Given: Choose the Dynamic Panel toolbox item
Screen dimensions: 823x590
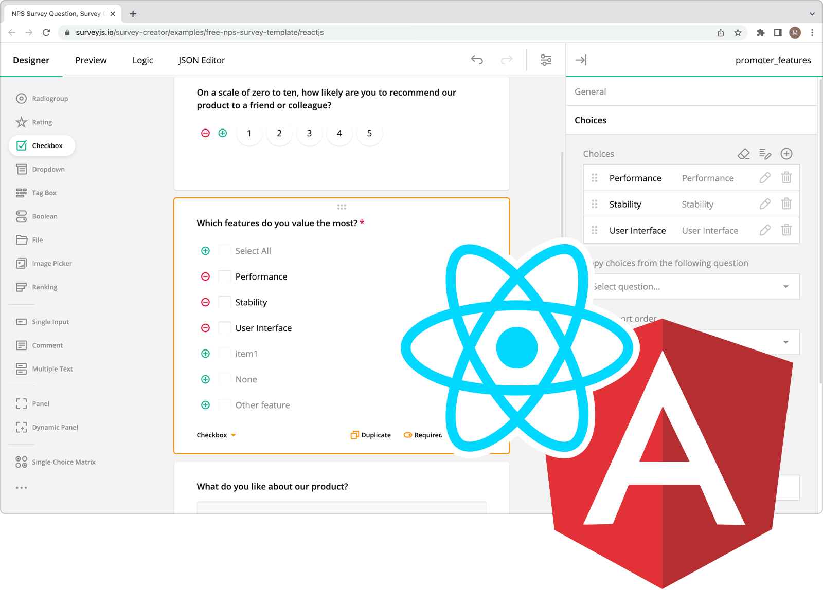Looking at the screenshot, I should [x=47, y=428].
